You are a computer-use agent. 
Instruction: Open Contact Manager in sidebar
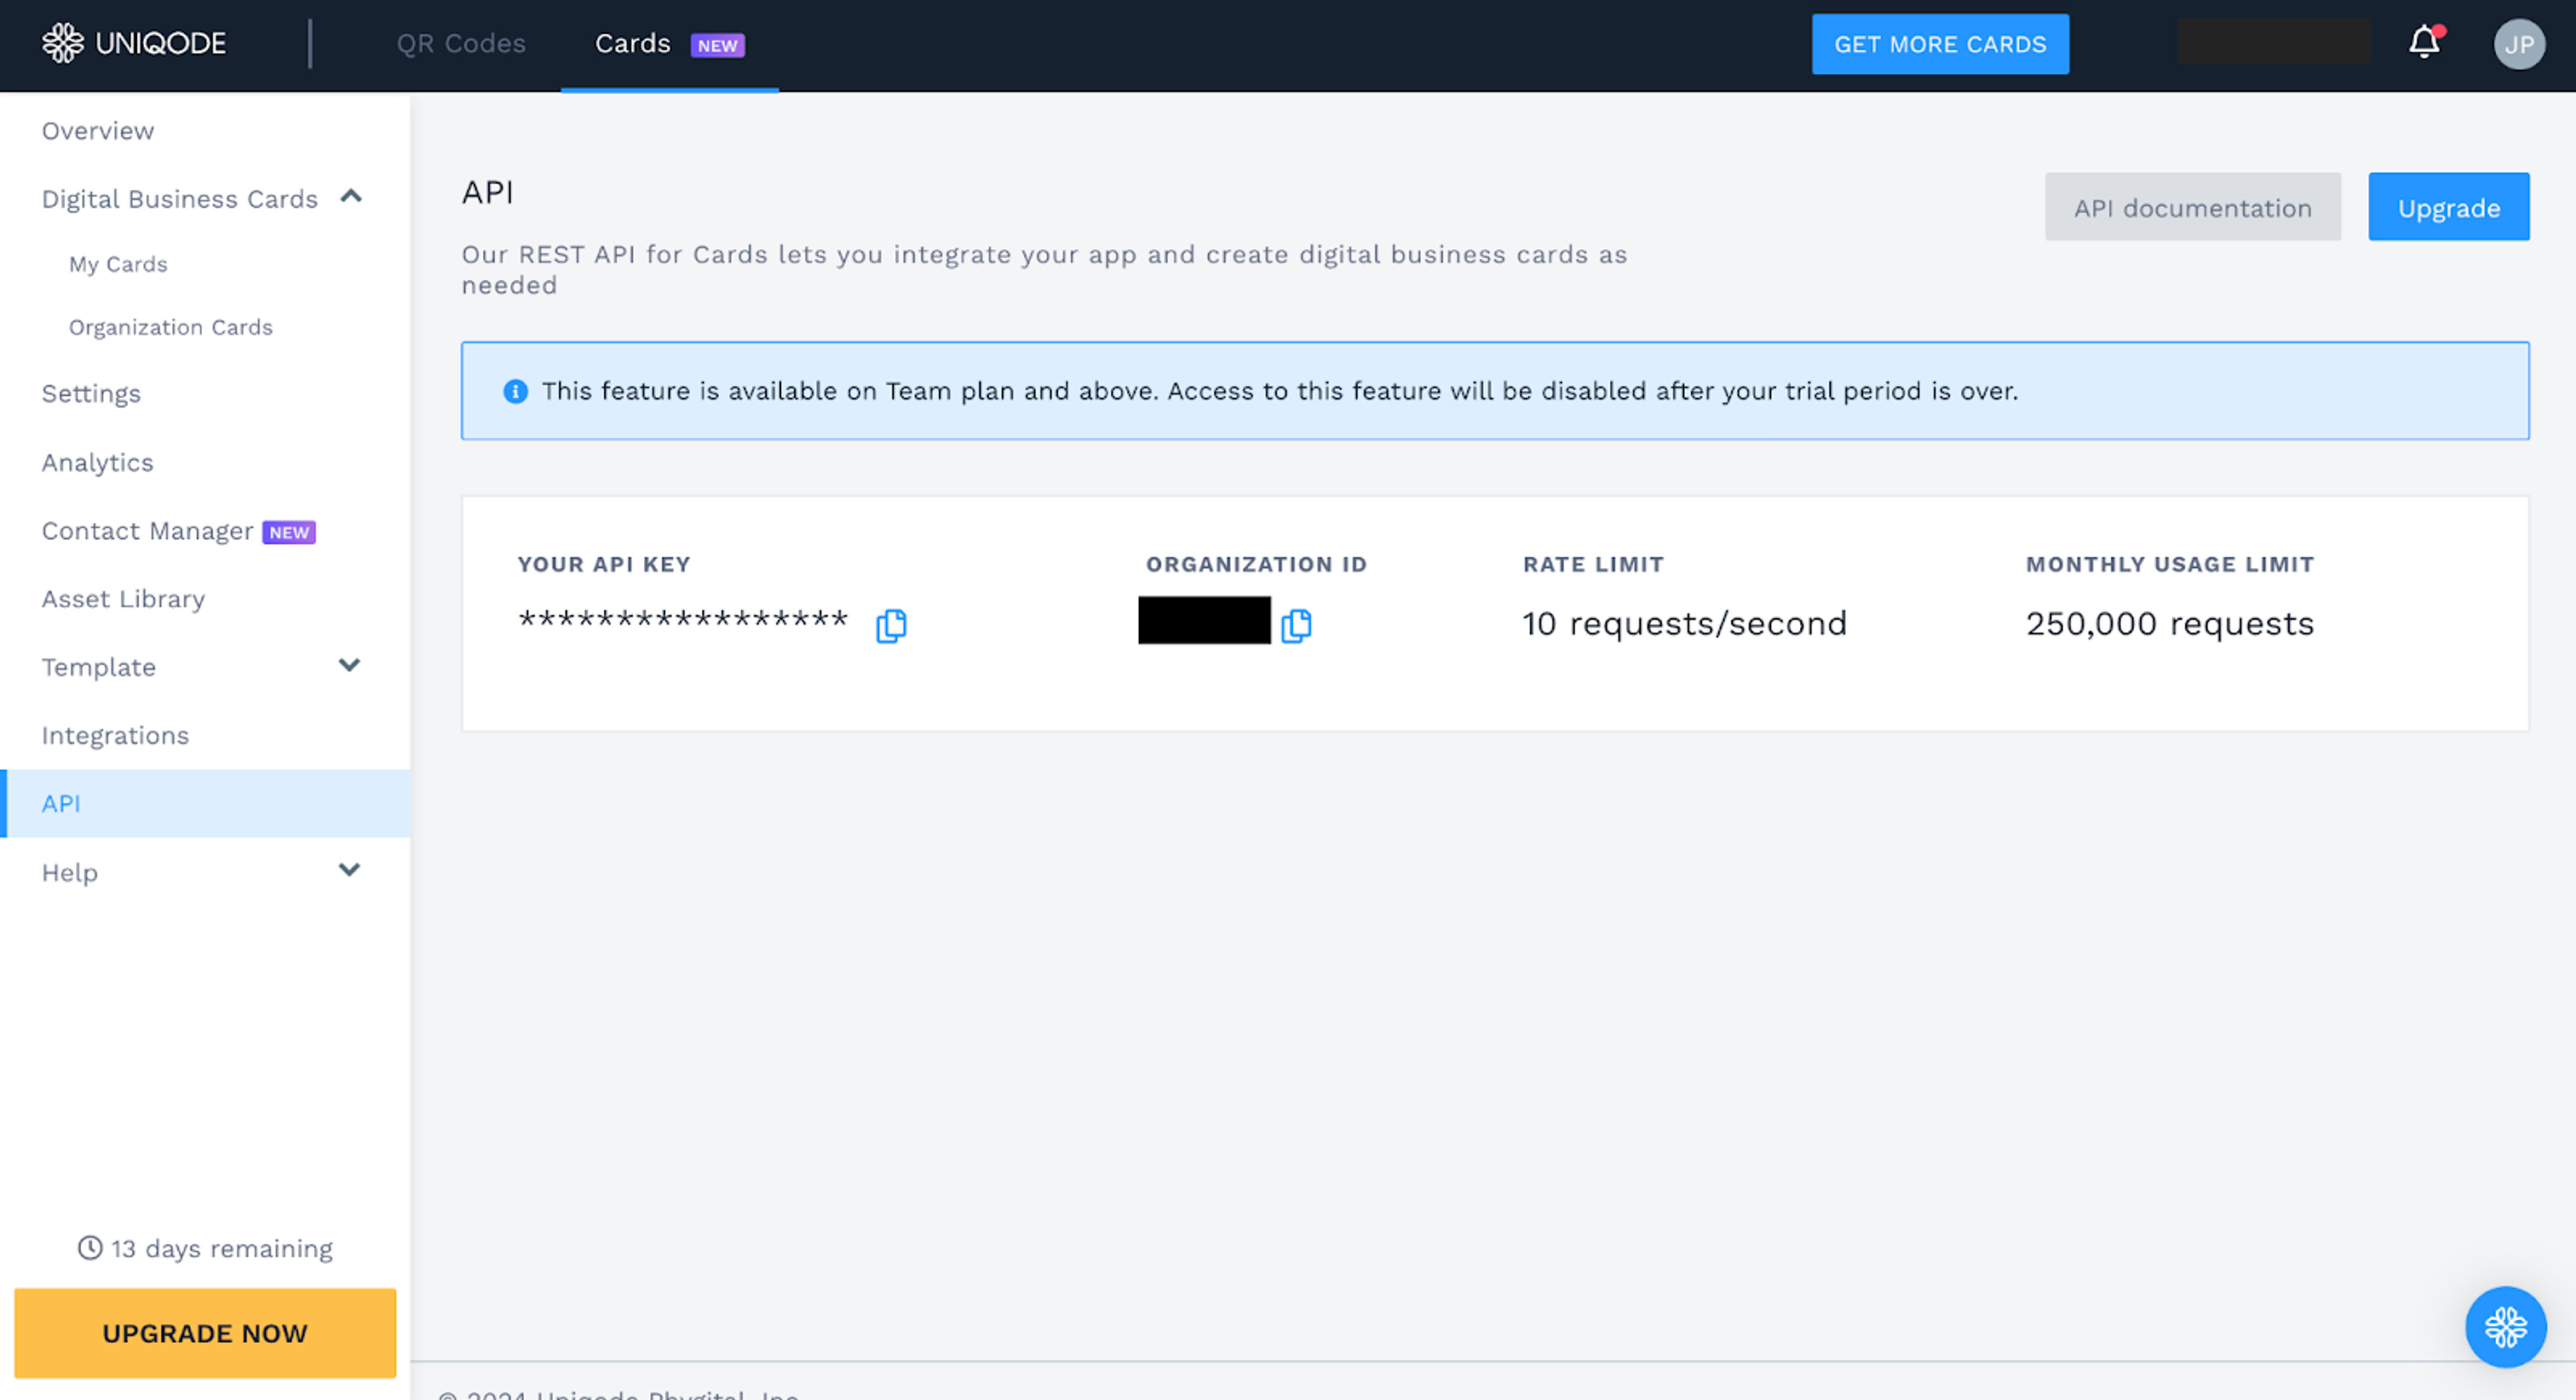[147, 530]
